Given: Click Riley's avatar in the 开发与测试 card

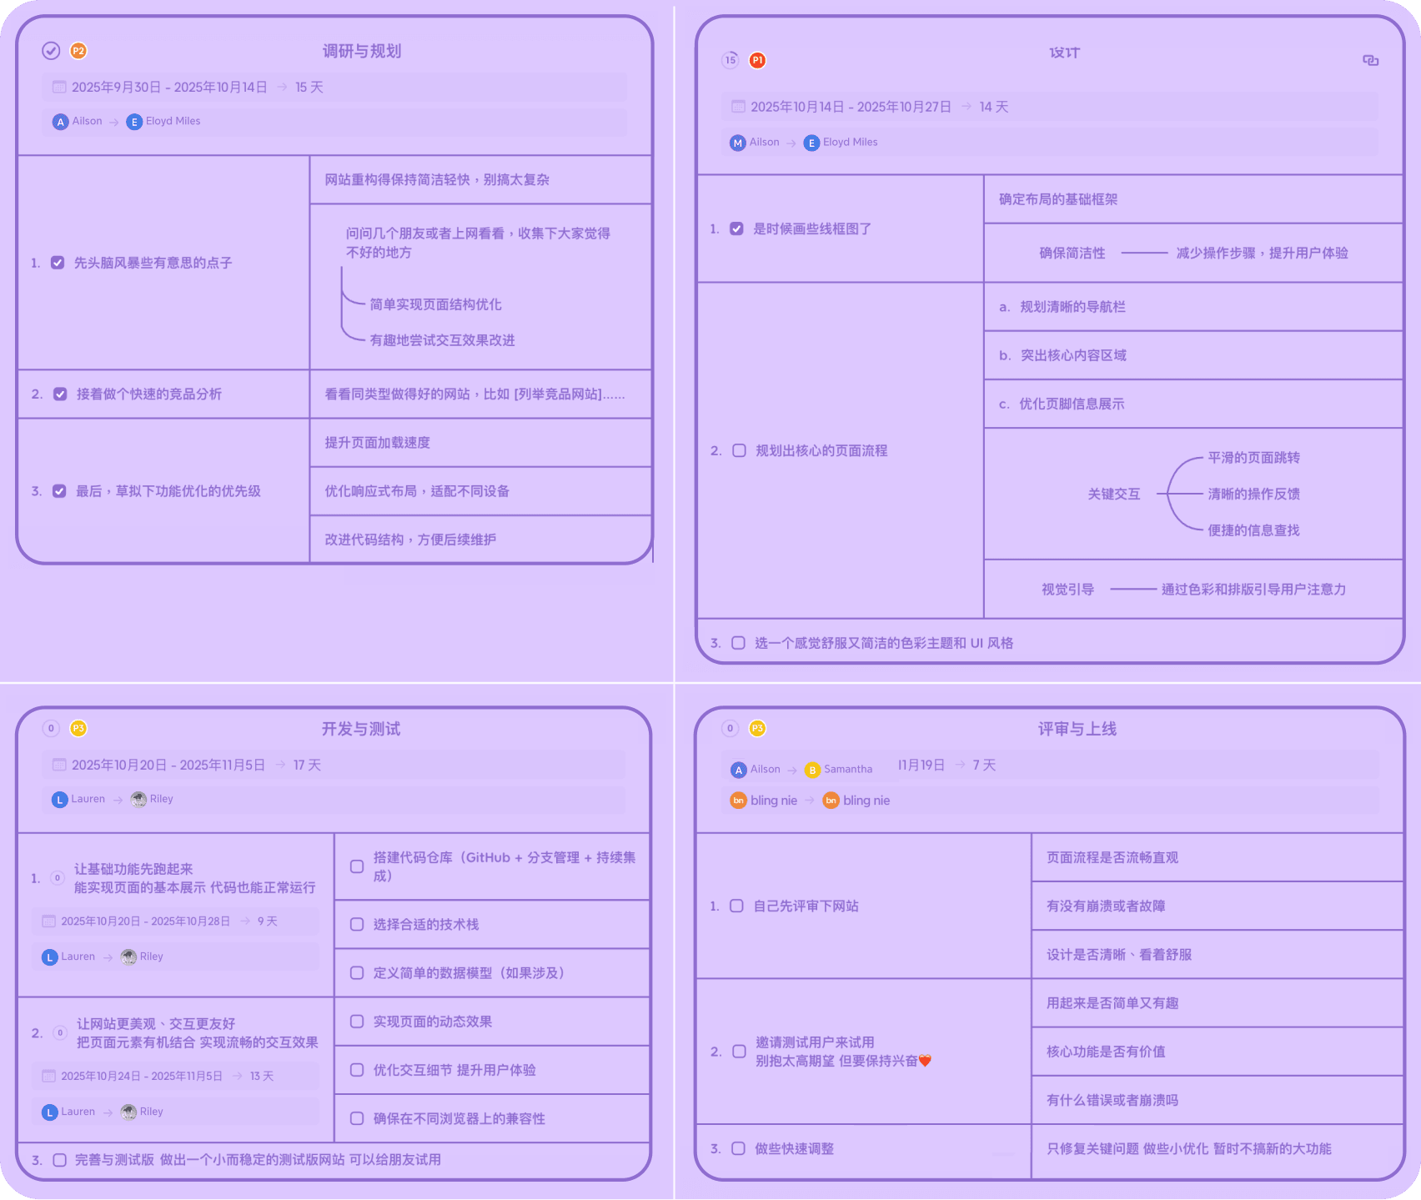Looking at the screenshot, I should (x=138, y=799).
